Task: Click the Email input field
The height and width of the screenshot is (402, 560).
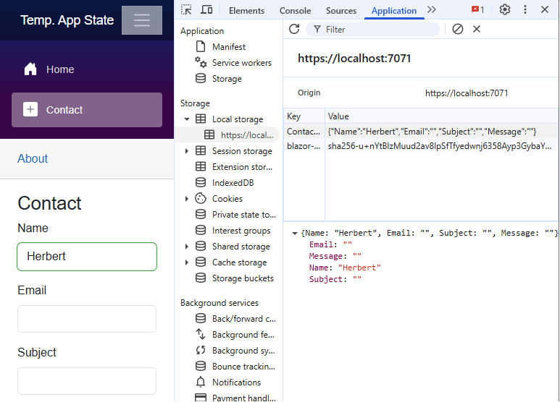Action: [87, 319]
